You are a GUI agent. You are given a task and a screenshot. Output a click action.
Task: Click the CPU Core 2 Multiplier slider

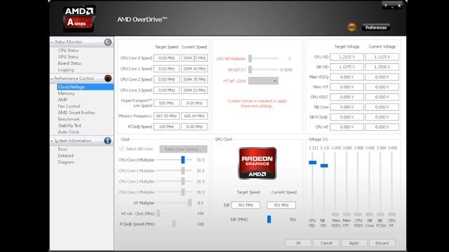pos(182,181)
